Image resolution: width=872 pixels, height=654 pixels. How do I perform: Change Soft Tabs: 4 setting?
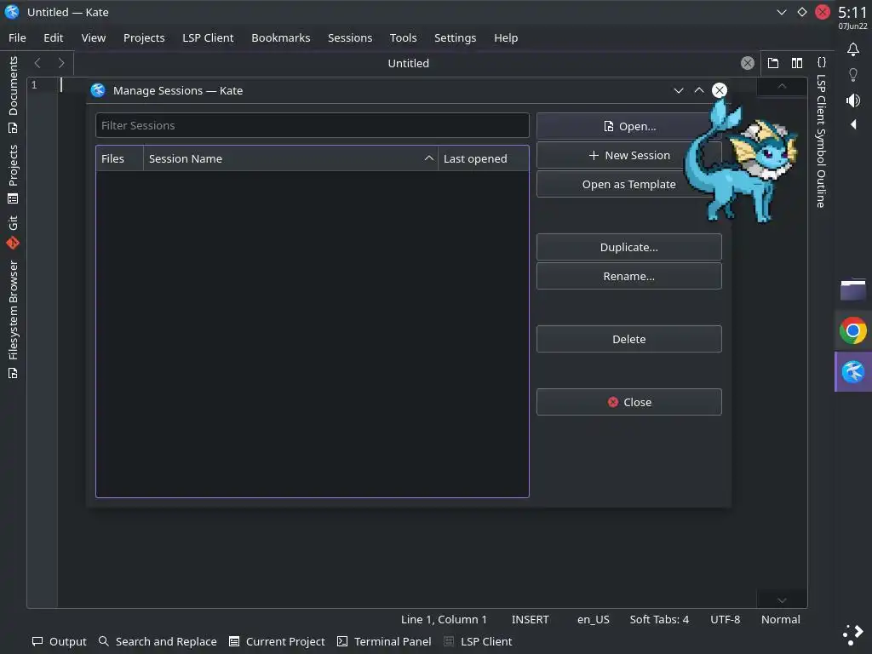659,619
